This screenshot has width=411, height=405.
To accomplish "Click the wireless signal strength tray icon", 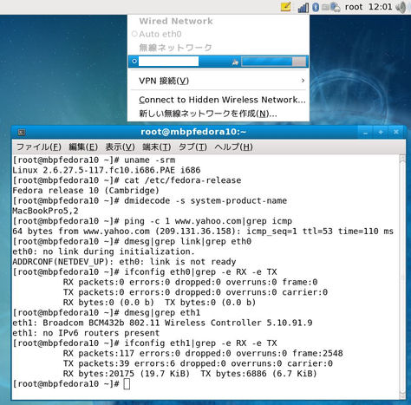I will click(x=303, y=7).
